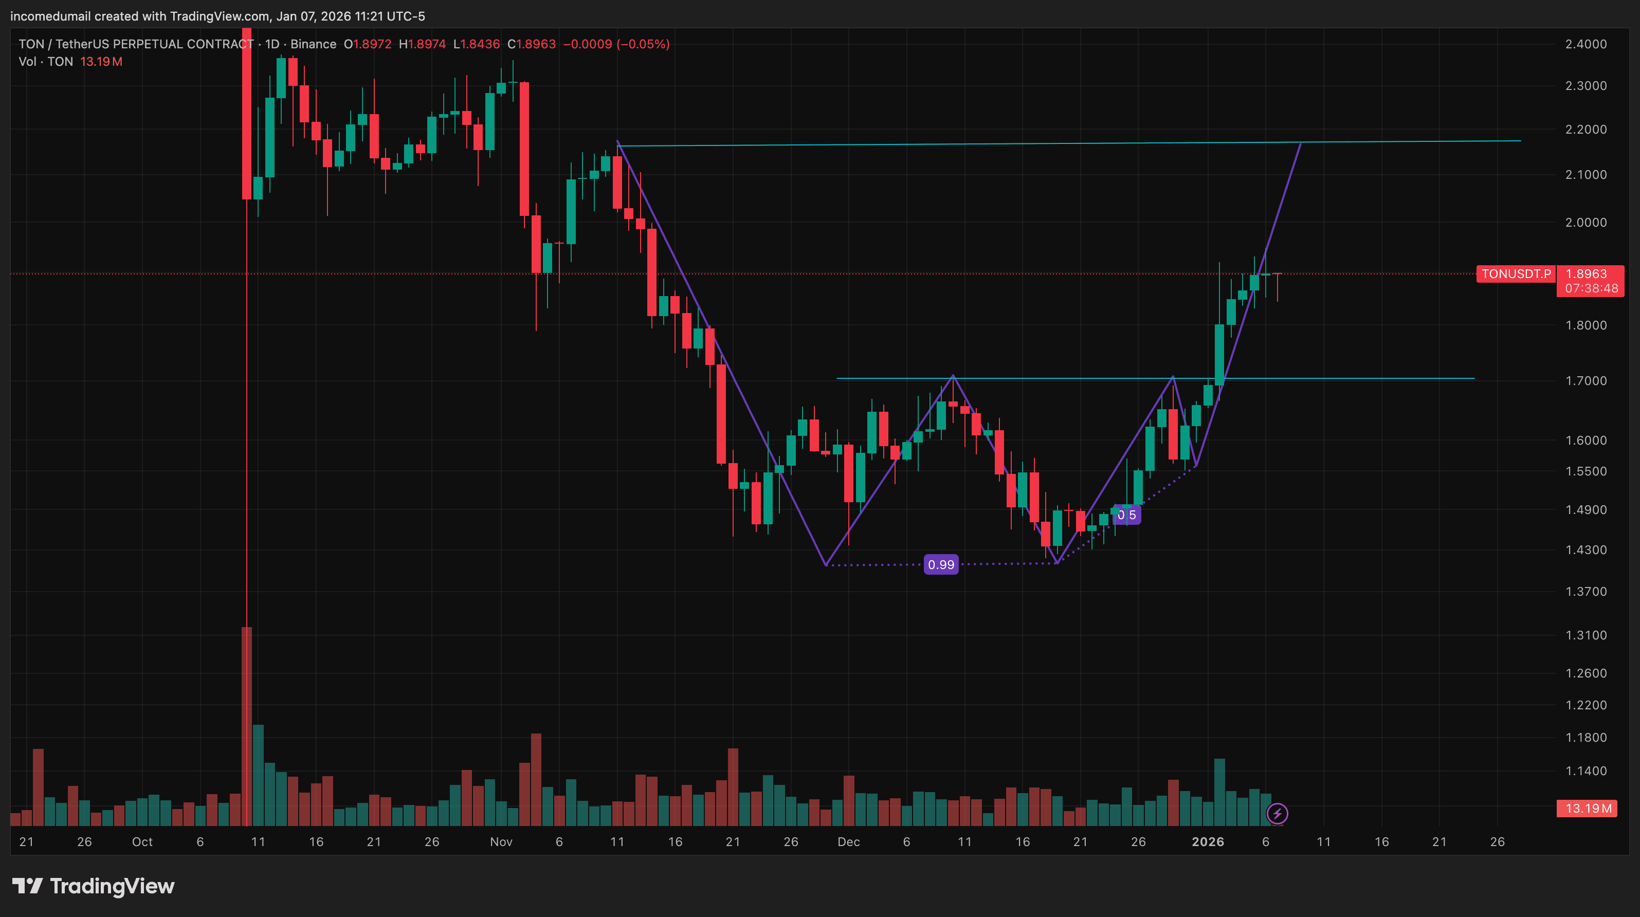Click the Binance exchange label
1640x917 pixels.
point(313,44)
